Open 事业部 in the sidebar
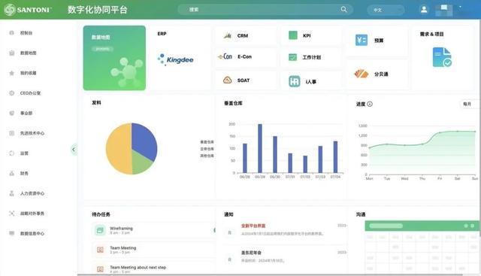Image resolution: width=481 pixels, height=276 pixels. click(x=26, y=113)
